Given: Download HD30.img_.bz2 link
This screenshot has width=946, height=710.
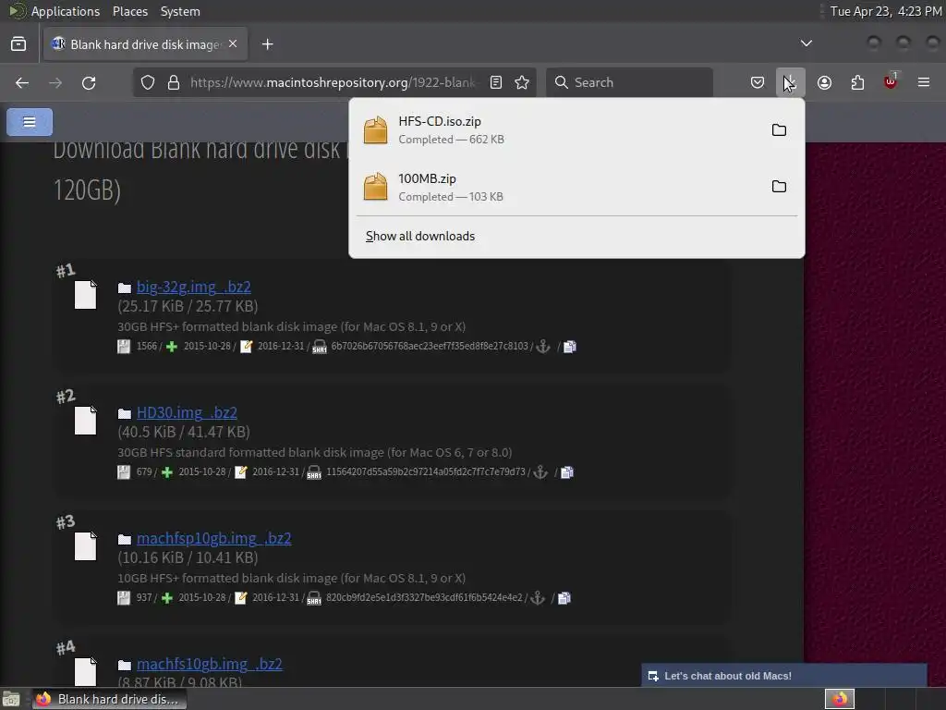Looking at the screenshot, I should click(187, 412).
